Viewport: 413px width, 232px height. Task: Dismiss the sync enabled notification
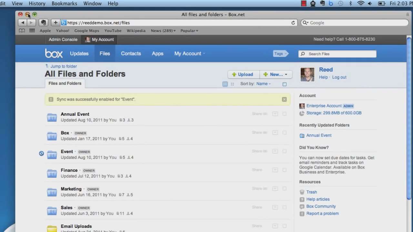[x=284, y=99]
